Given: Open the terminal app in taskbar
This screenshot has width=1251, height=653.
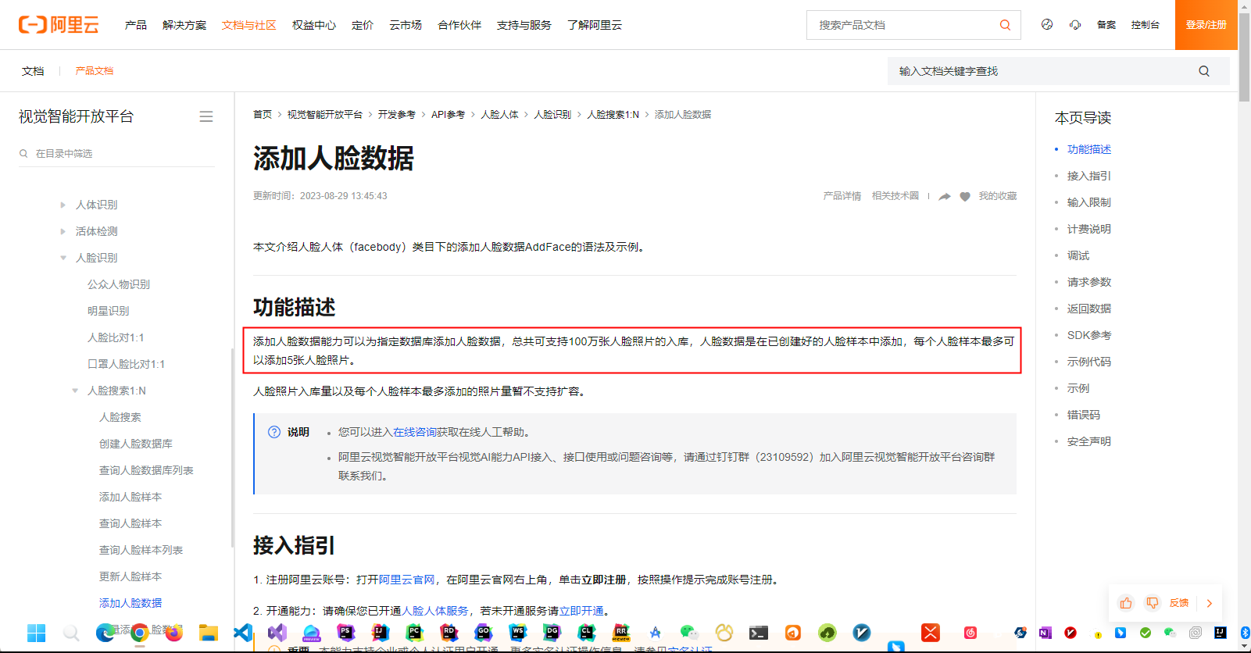Looking at the screenshot, I should click(759, 633).
